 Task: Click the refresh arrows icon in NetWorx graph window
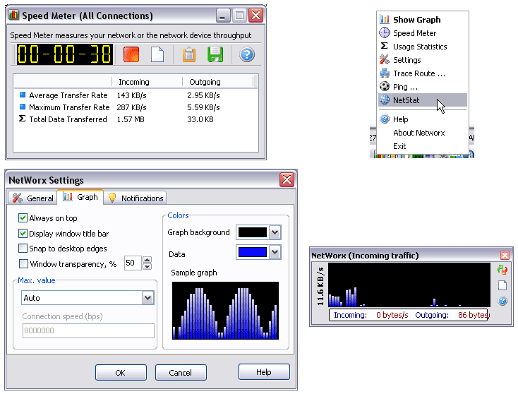click(502, 270)
